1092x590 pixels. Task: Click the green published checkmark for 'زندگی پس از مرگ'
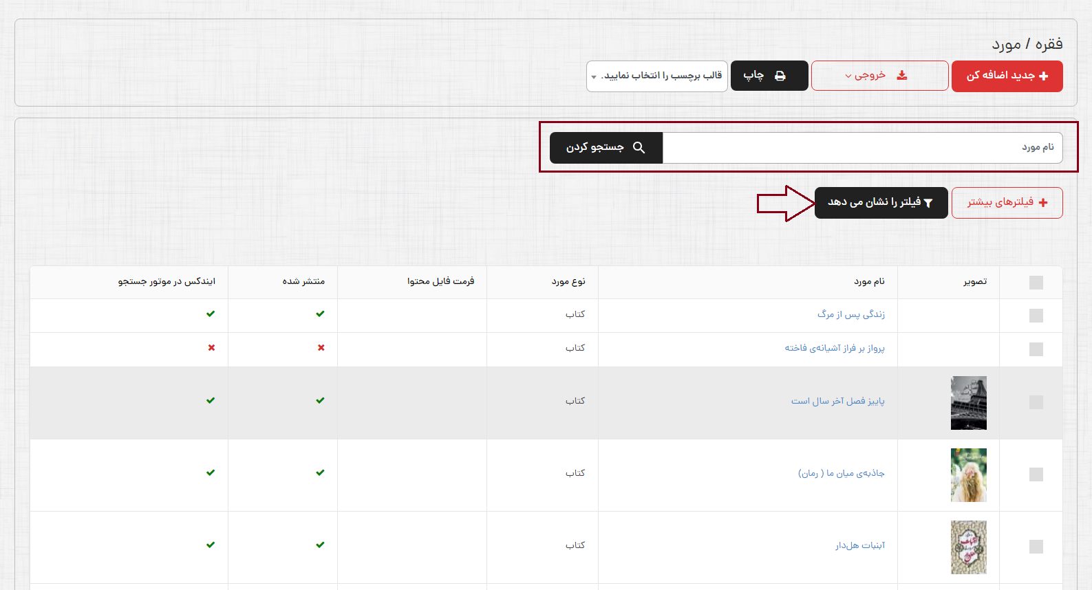[x=320, y=314]
